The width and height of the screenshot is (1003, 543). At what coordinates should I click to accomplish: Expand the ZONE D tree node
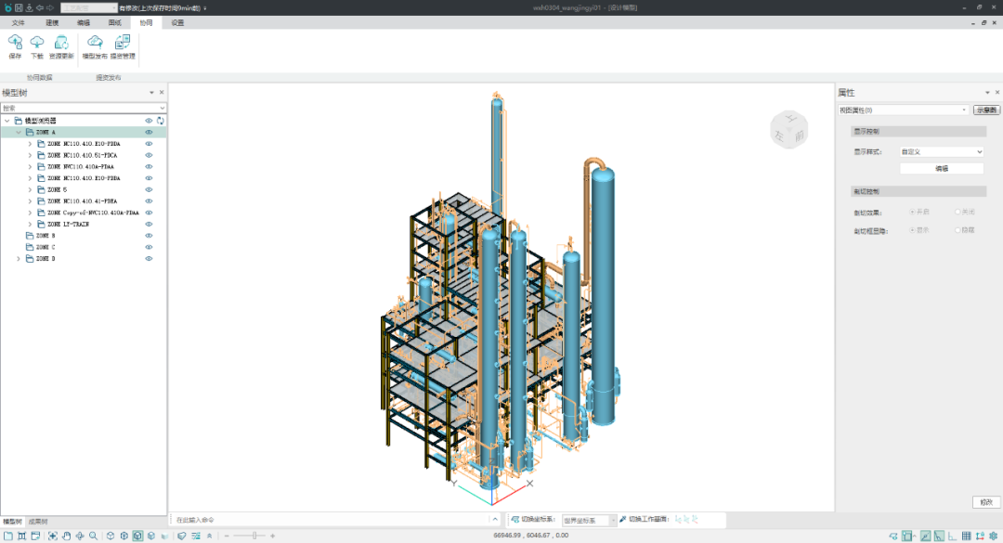(19, 259)
